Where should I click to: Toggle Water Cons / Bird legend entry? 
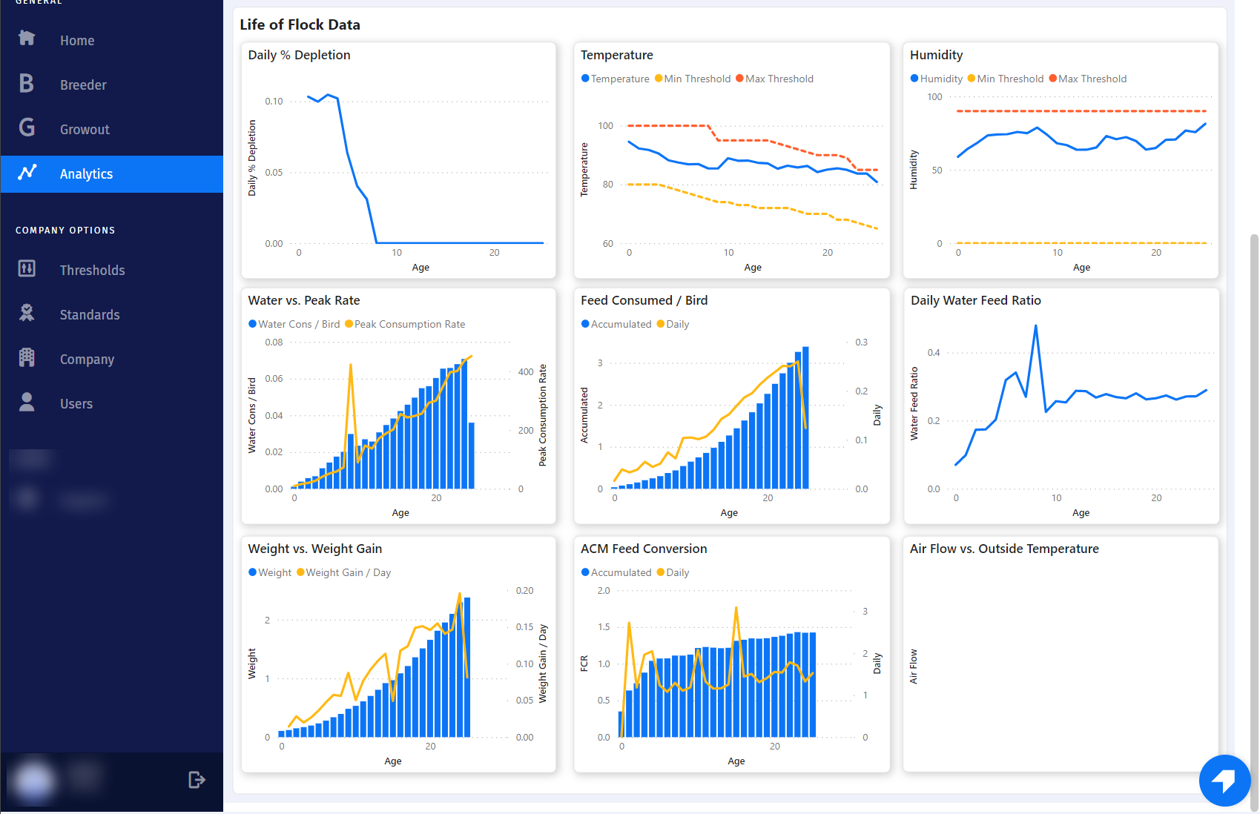pos(294,324)
